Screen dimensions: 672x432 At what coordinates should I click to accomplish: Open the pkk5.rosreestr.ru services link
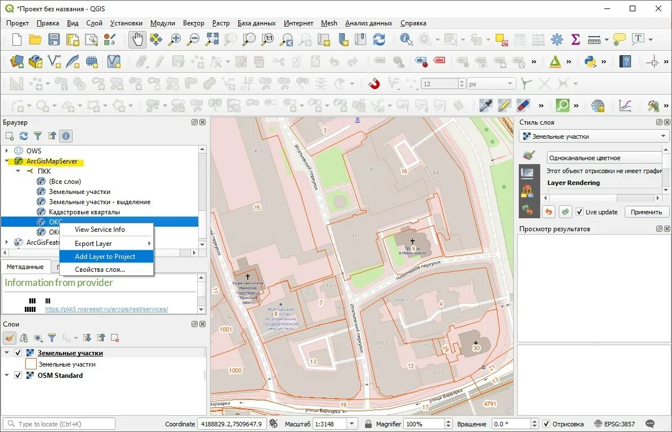(x=106, y=309)
